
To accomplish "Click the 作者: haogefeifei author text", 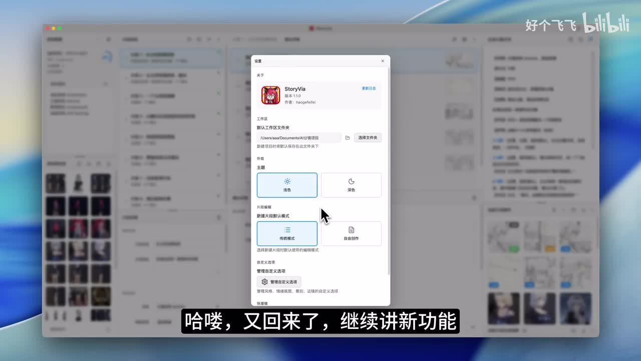I will (x=300, y=102).
